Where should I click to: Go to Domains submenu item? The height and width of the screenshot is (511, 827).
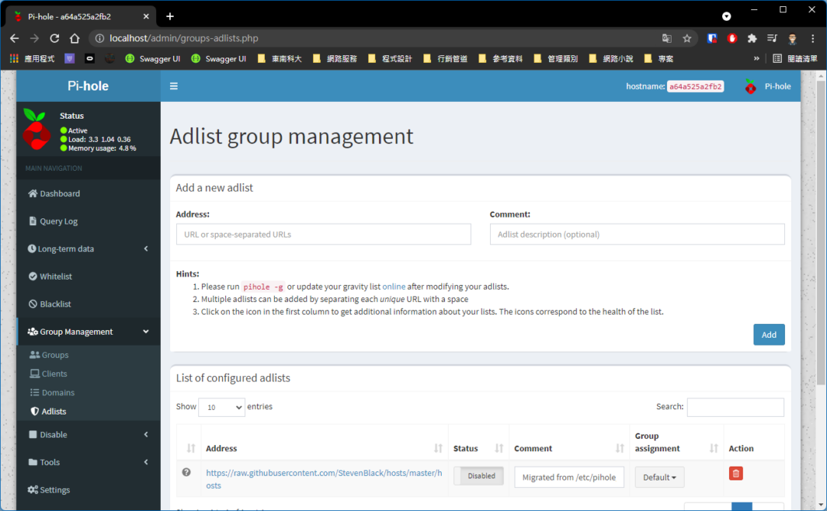[88, 392]
